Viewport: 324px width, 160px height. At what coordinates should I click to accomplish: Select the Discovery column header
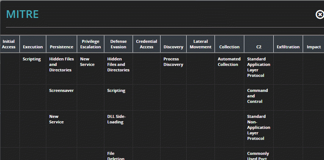pos(173,44)
